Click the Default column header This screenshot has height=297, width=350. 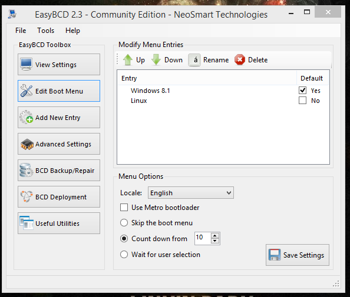312,78
